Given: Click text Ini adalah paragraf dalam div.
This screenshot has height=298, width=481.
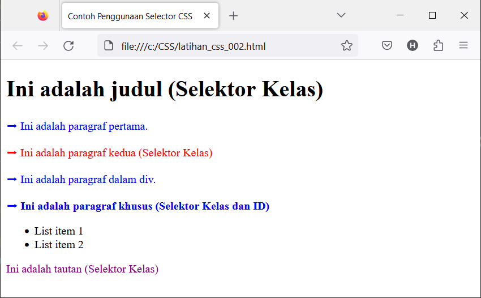Looking at the screenshot, I should [x=88, y=180].
